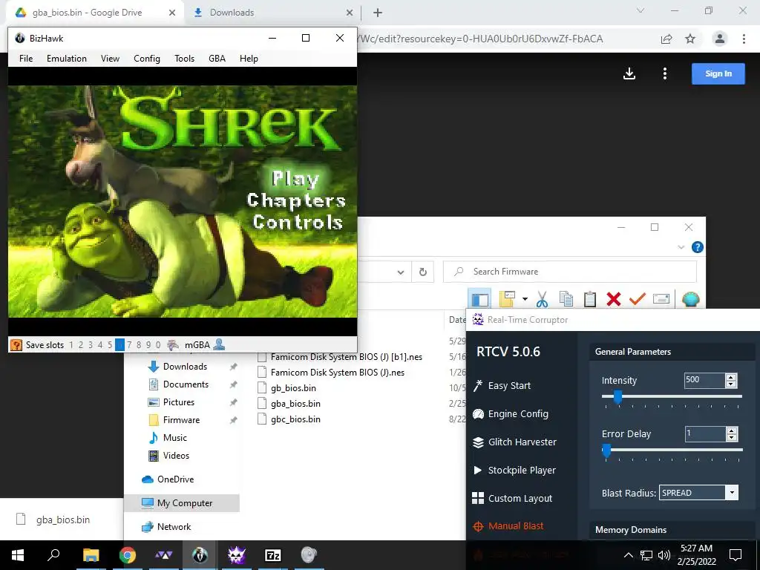Click the folder options icon in Explorer toolbar
The height and width of the screenshot is (570, 760).
(507, 299)
